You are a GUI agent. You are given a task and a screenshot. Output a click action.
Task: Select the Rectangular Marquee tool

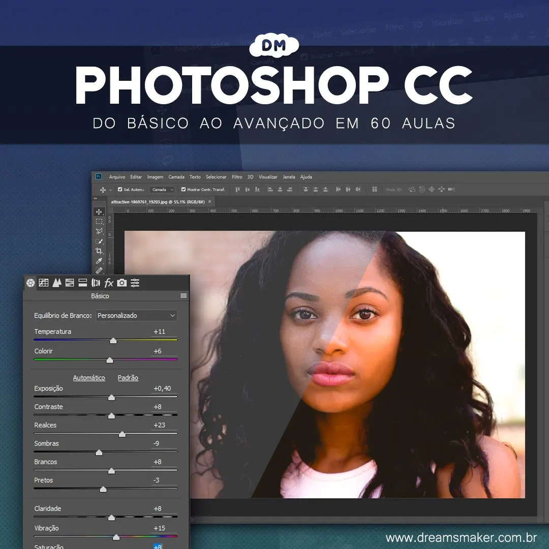click(99, 222)
